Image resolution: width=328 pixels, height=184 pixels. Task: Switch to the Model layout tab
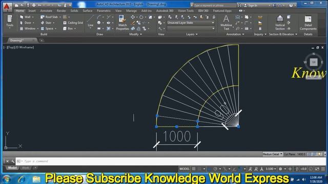tap(12, 168)
